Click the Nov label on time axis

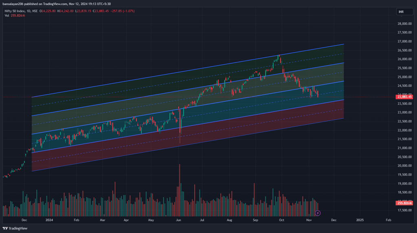309,220
